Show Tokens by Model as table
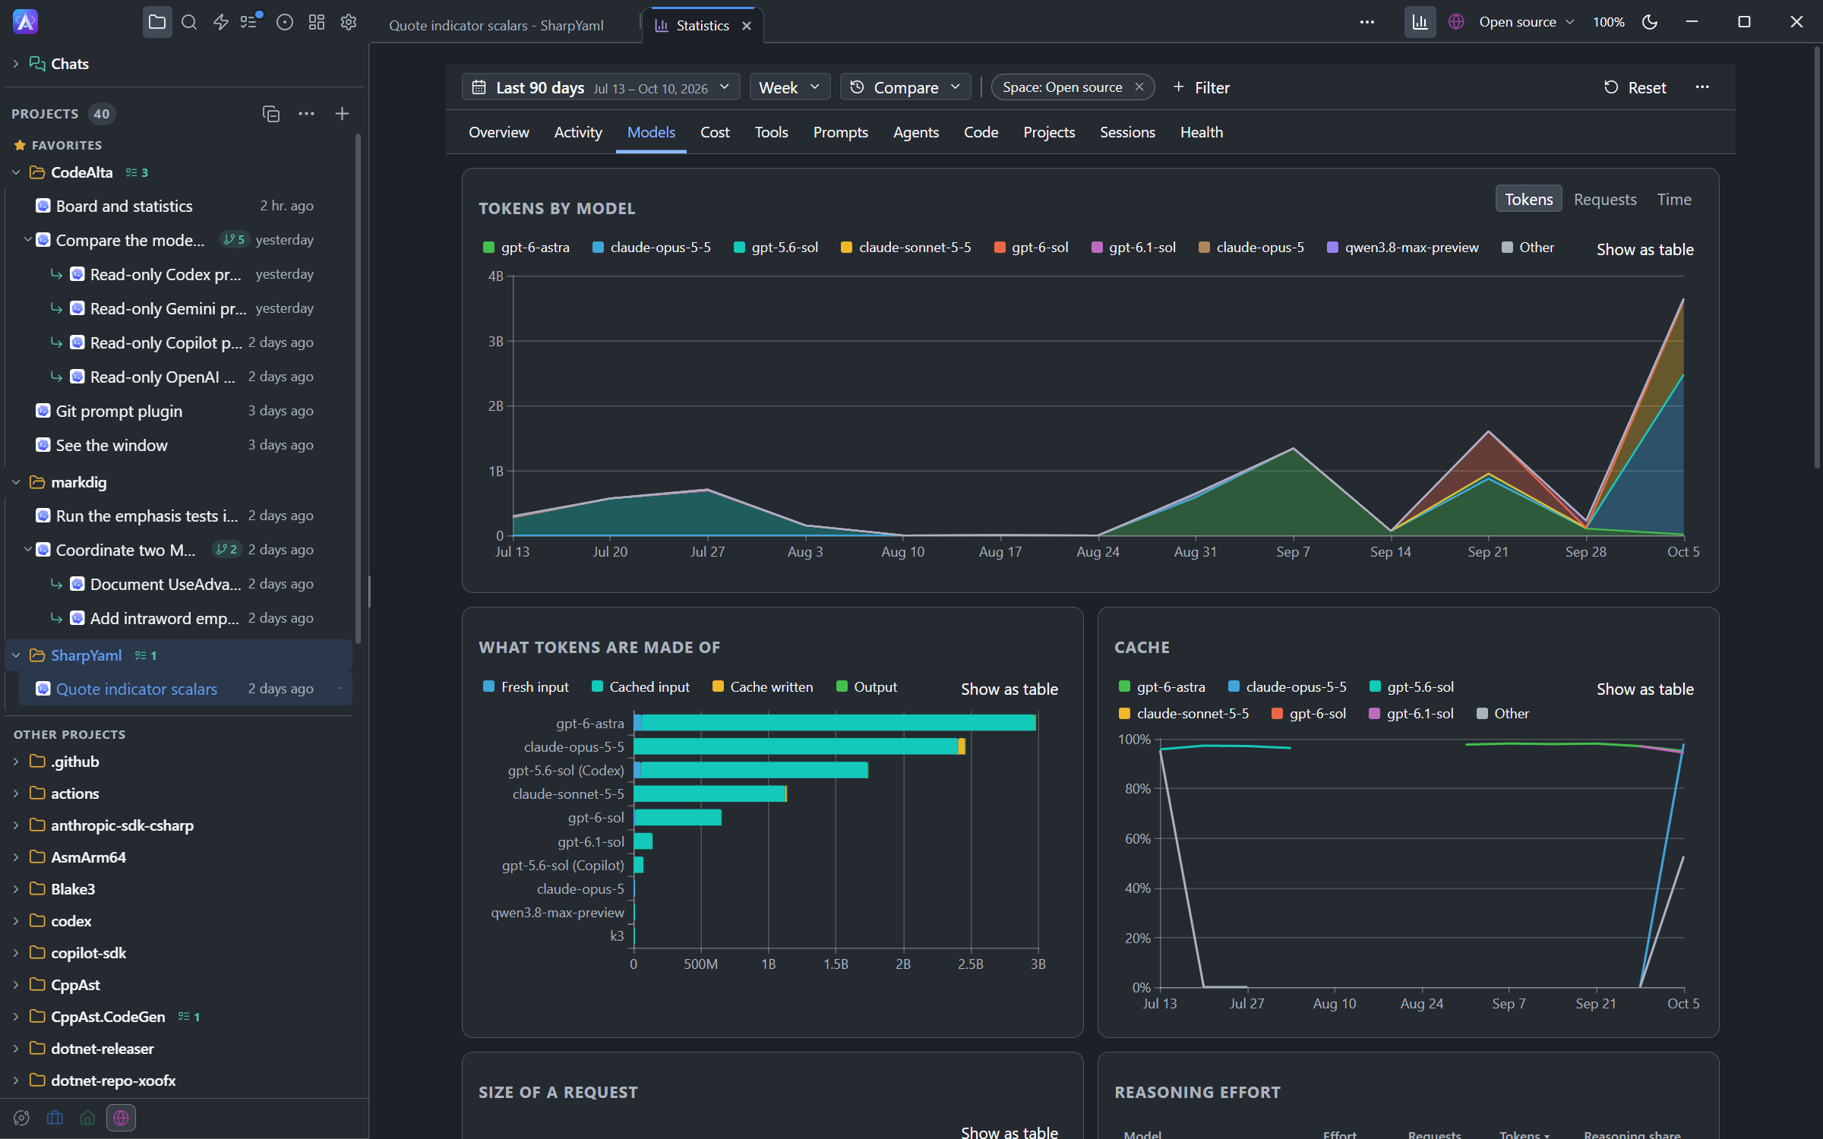1823x1139 pixels. [x=1645, y=249]
